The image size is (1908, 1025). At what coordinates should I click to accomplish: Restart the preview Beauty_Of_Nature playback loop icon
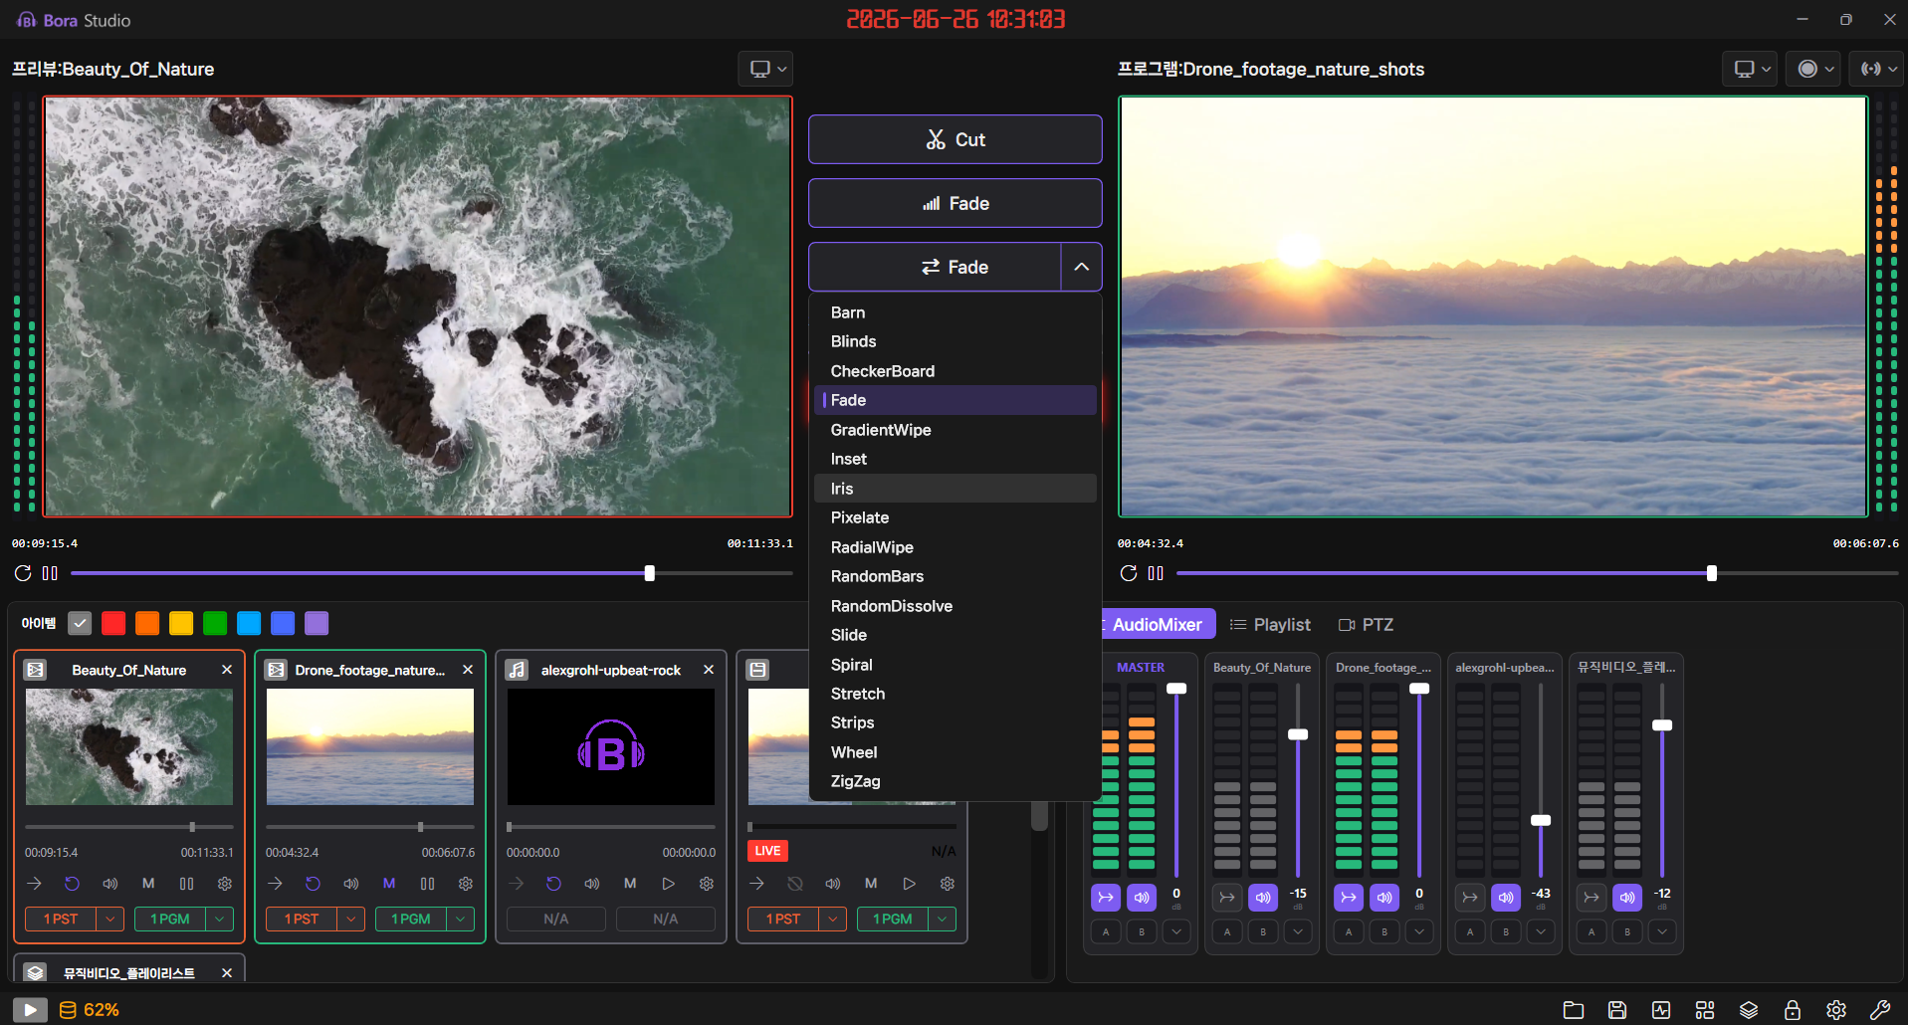tap(23, 573)
